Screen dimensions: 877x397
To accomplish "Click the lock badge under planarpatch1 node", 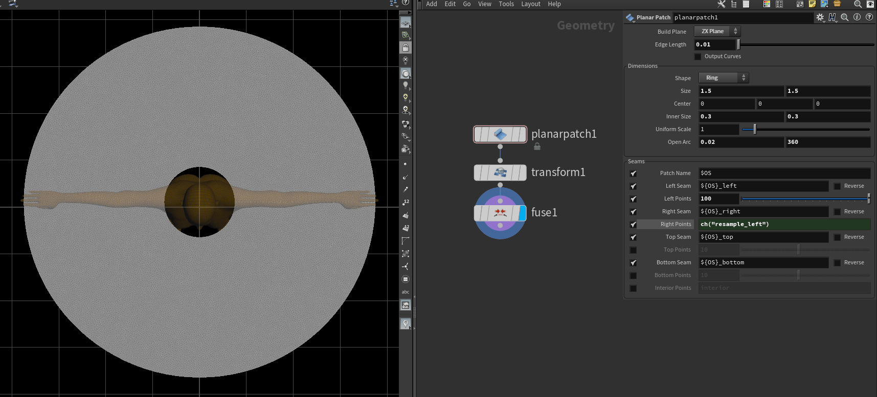I will (x=537, y=147).
